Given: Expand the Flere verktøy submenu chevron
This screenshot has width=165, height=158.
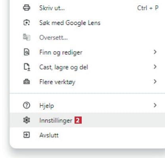Looking at the screenshot, I should (155, 82).
